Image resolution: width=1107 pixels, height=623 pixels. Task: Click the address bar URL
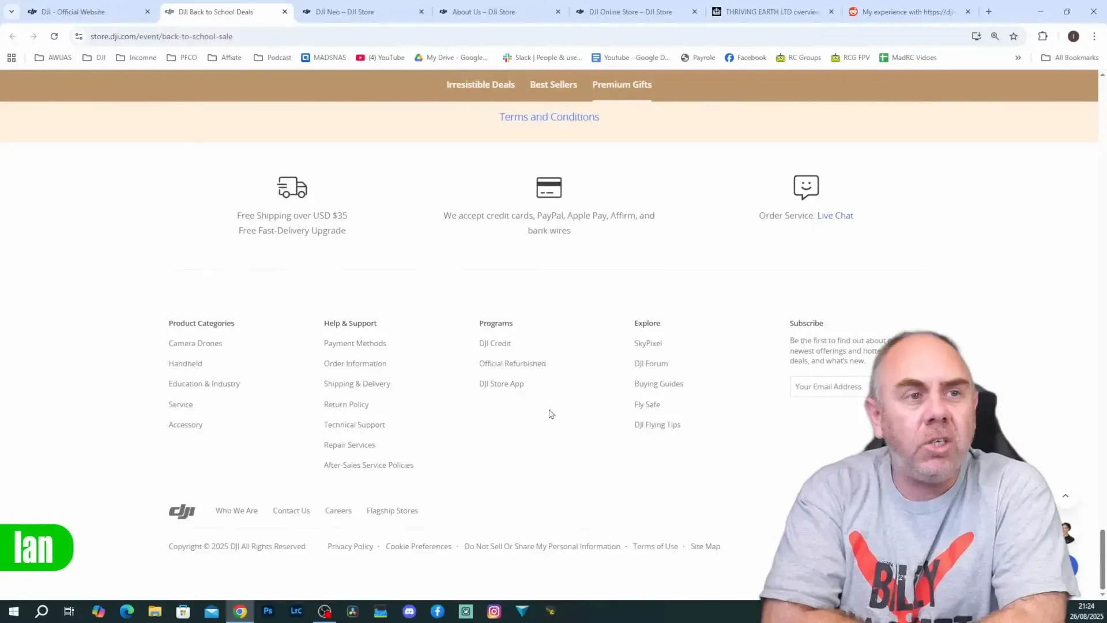click(x=161, y=36)
